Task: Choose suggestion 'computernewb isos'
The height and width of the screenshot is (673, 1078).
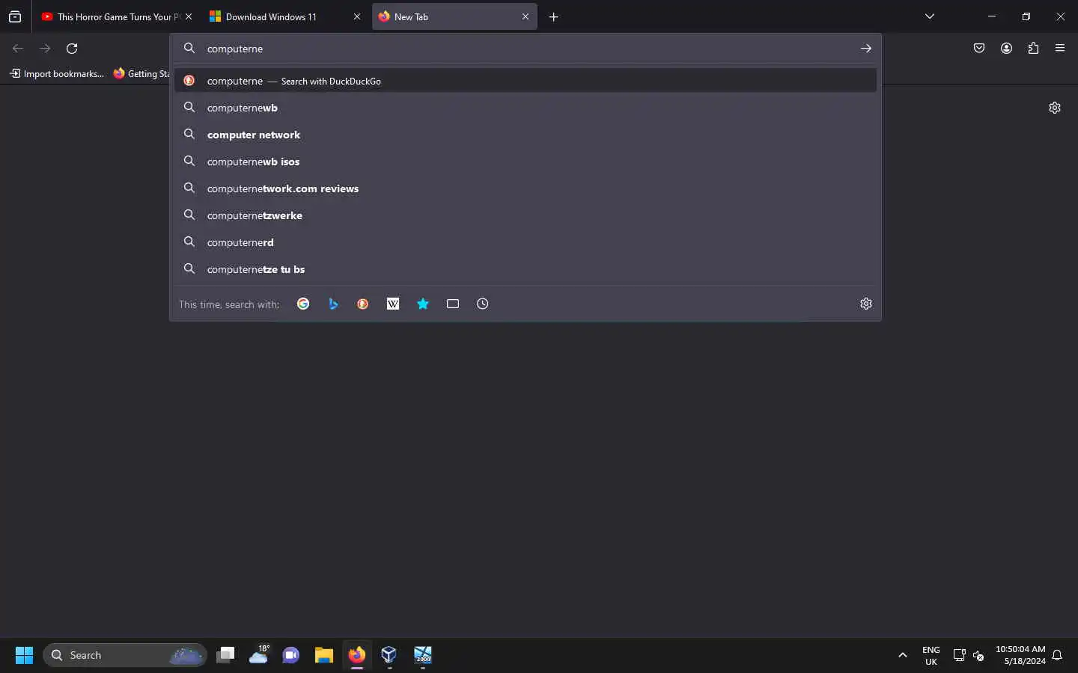Action: 526,162
